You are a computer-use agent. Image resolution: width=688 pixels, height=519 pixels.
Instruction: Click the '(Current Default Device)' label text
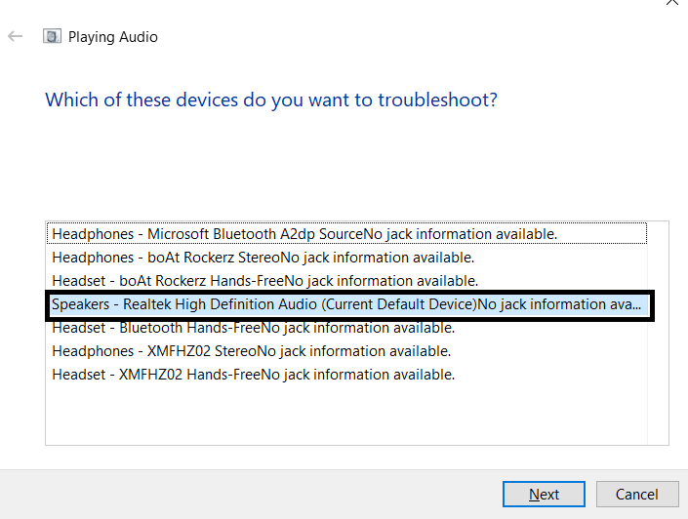tap(399, 304)
